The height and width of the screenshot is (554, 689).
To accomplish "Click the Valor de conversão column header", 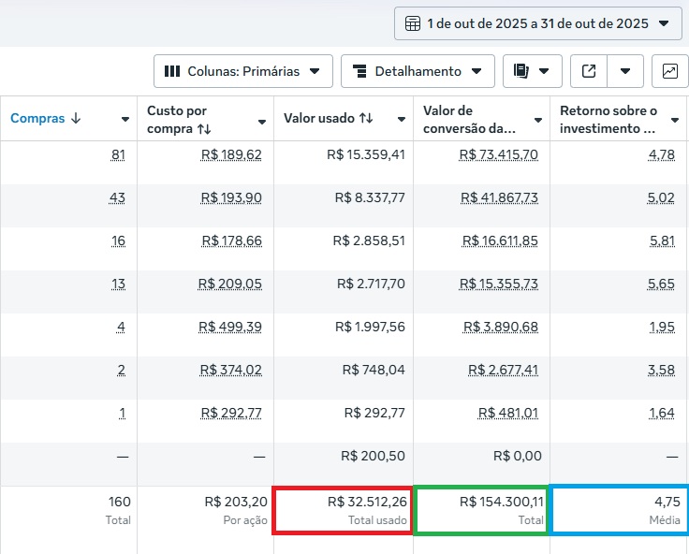I will [469, 119].
